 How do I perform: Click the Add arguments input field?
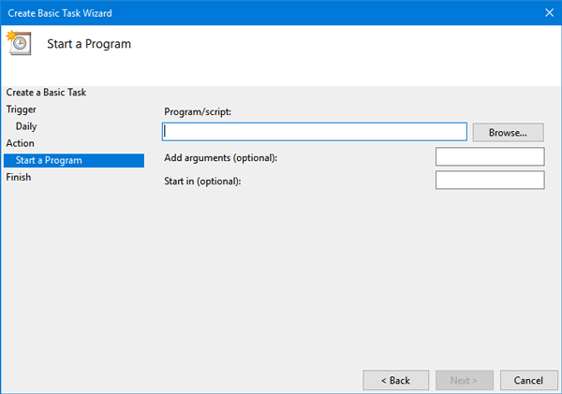point(490,156)
